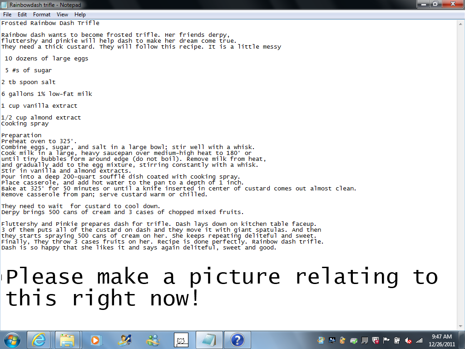The image size is (465, 349).
Task: Click the line '5 #s of sugar'
Action: (29, 70)
